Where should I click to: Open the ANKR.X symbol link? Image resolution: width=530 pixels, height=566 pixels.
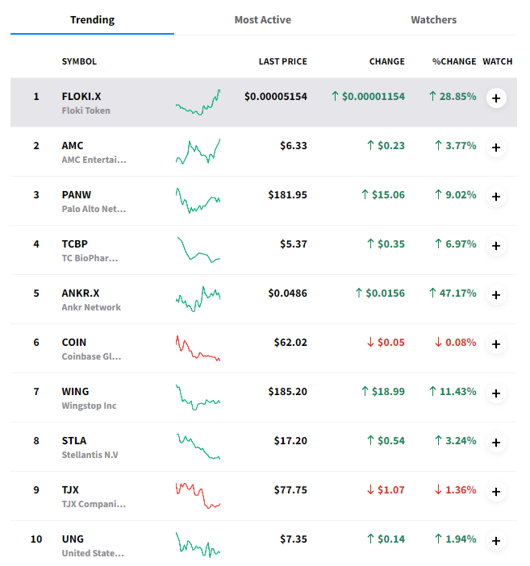[x=80, y=293]
